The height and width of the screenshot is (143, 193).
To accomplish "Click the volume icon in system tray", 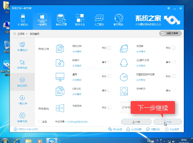I will (174, 142).
